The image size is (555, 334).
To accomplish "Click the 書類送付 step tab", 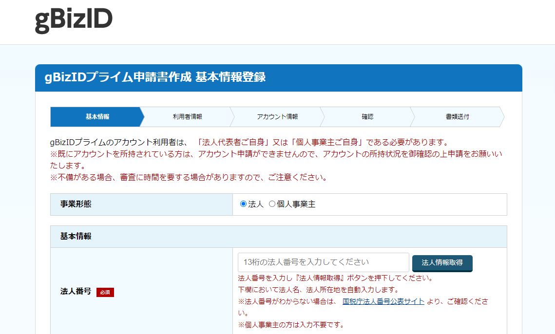I will (458, 117).
